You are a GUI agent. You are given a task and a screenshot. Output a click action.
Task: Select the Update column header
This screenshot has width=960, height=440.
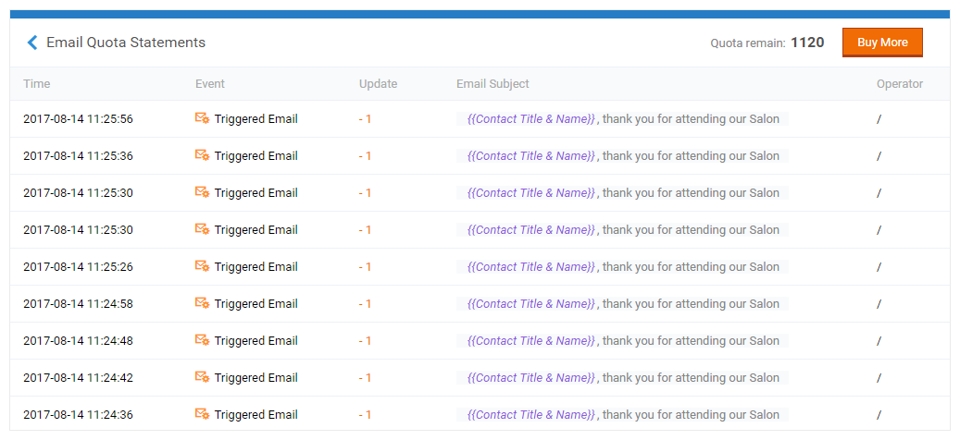pos(378,84)
